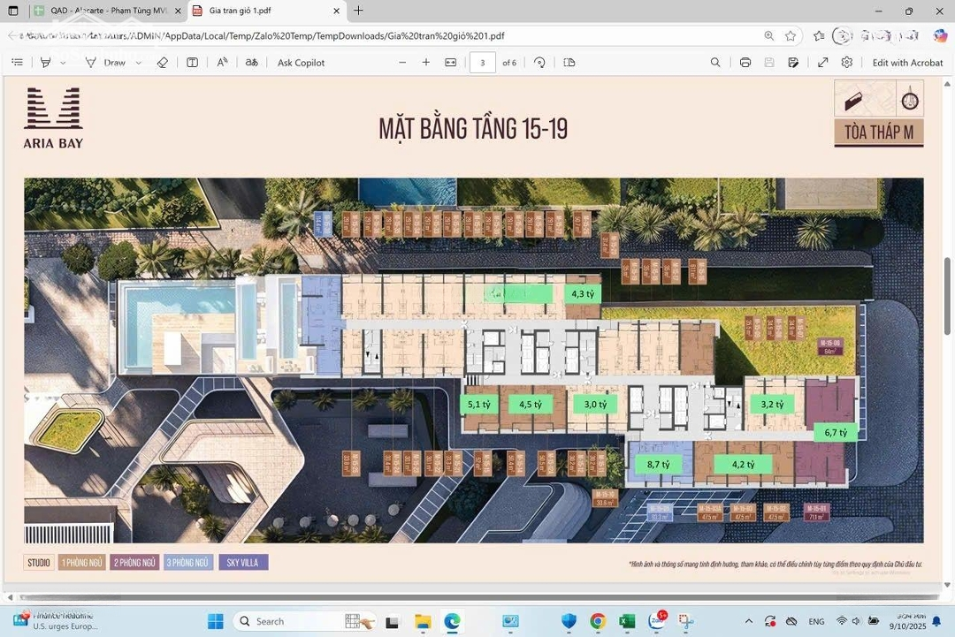Expand the Highlight color dropdown arrow
The height and width of the screenshot is (637, 955).
[x=63, y=63]
